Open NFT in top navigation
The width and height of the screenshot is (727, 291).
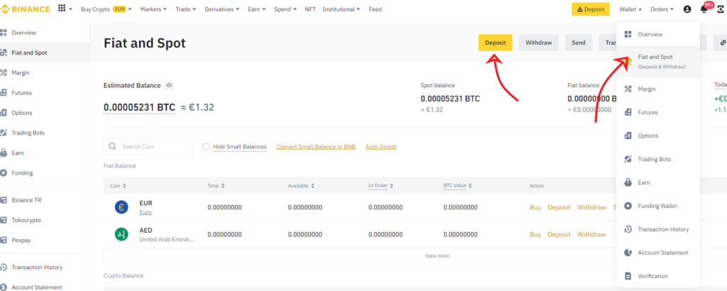310,9
